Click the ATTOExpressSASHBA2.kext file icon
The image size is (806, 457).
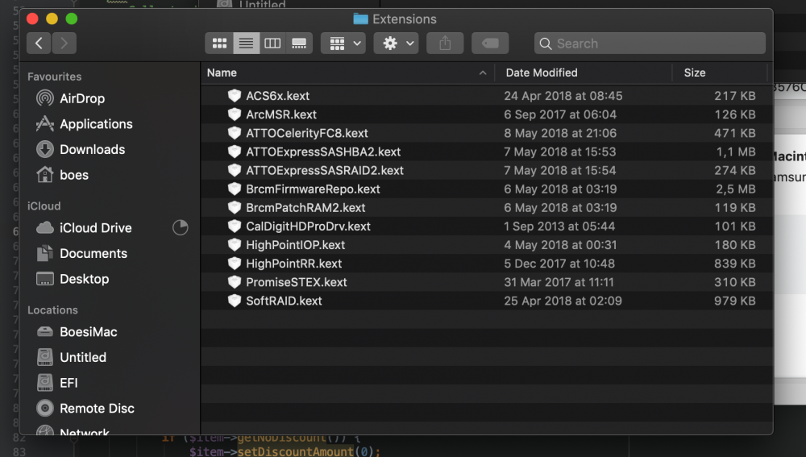pos(235,152)
